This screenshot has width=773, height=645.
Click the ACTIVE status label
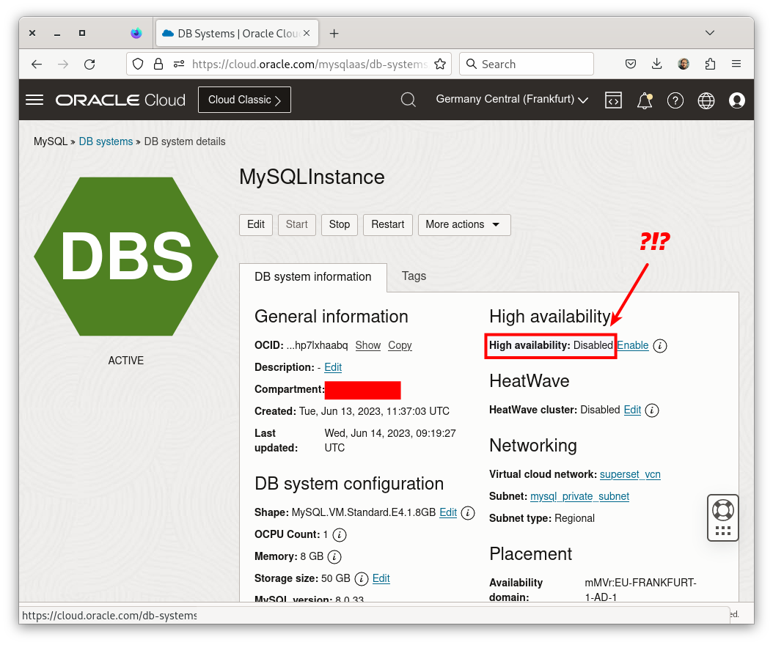[126, 361]
